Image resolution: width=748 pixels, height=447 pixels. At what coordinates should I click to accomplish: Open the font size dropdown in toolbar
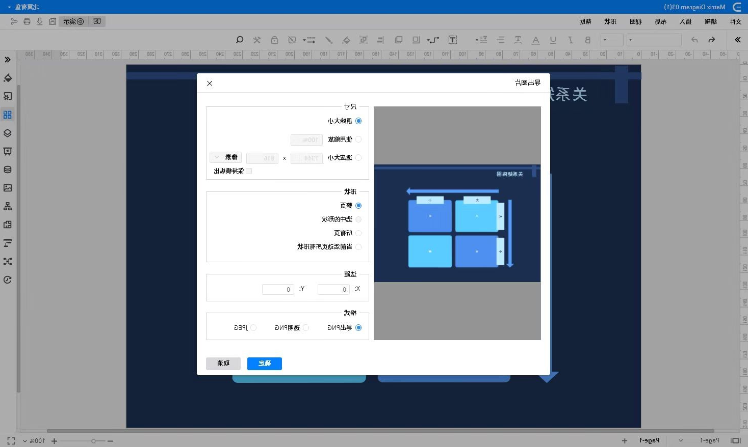612,40
